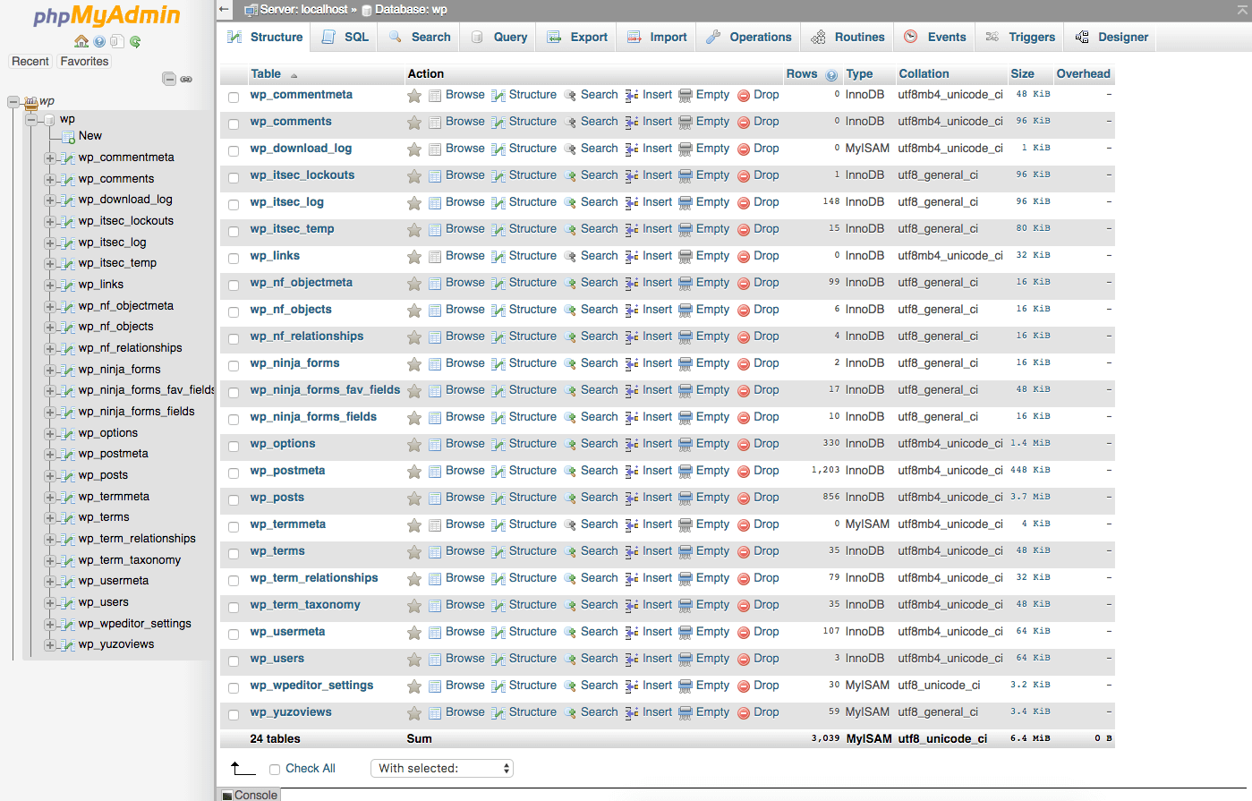Viewport: 1252px width, 801px height.
Task: Open wp_term_taxonomy in sidebar tree
Action: 130,559
